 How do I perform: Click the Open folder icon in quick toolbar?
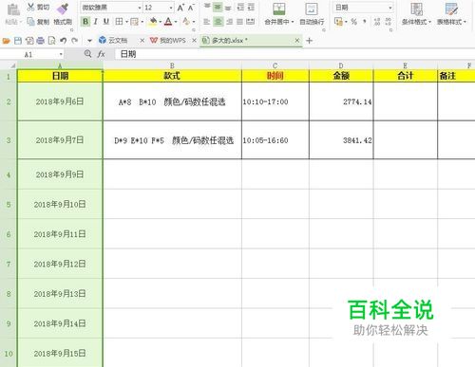(7, 41)
